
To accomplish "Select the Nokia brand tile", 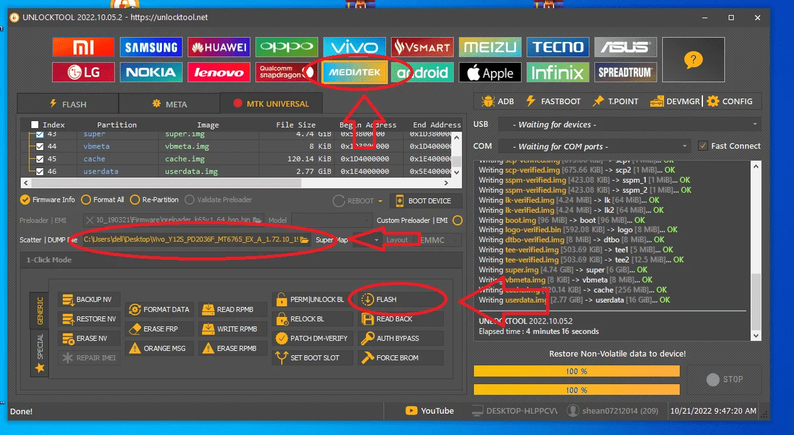I will point(151,72).
